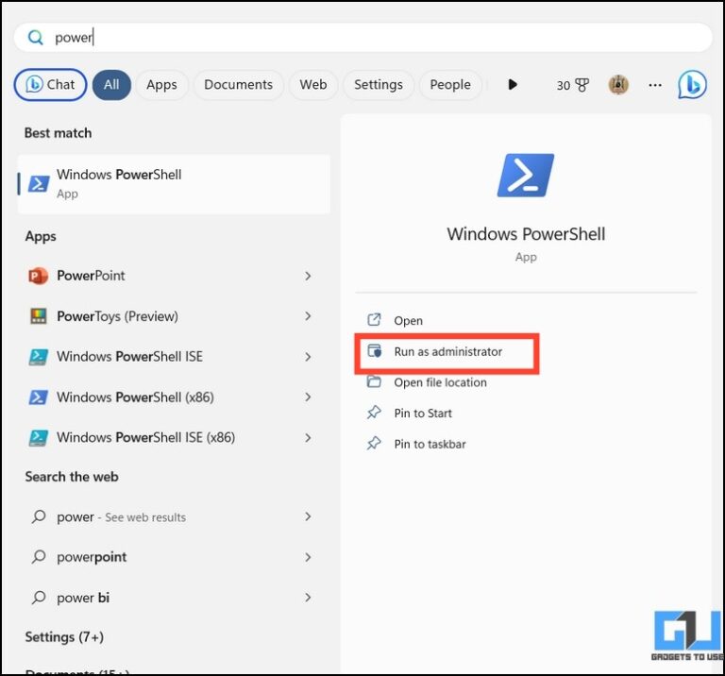Viewport: 725px width, 676px height.
Task: Open the 'power bi' web suggestion
Action: coord(171,598)
